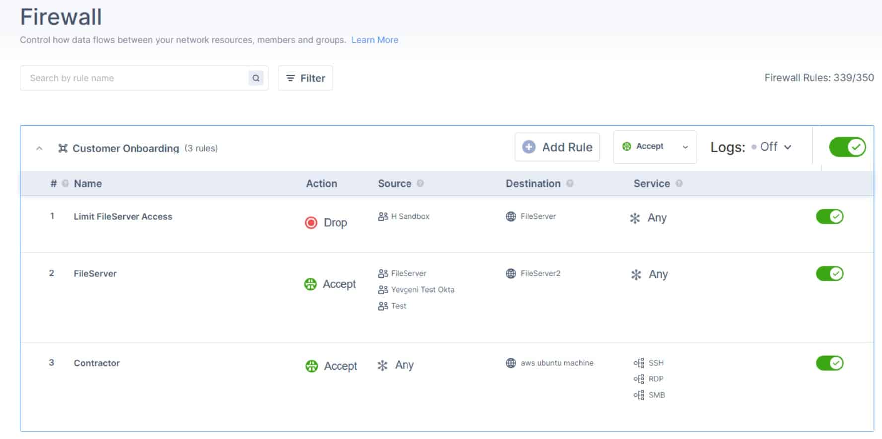
Task: Click the search magnifier icon
Action: 256,78
